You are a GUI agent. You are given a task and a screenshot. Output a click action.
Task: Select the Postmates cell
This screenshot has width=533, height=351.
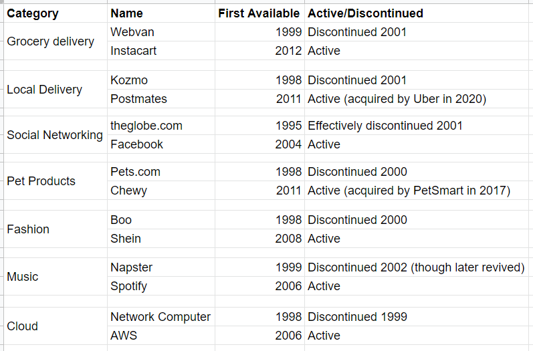tap(161, 99)
